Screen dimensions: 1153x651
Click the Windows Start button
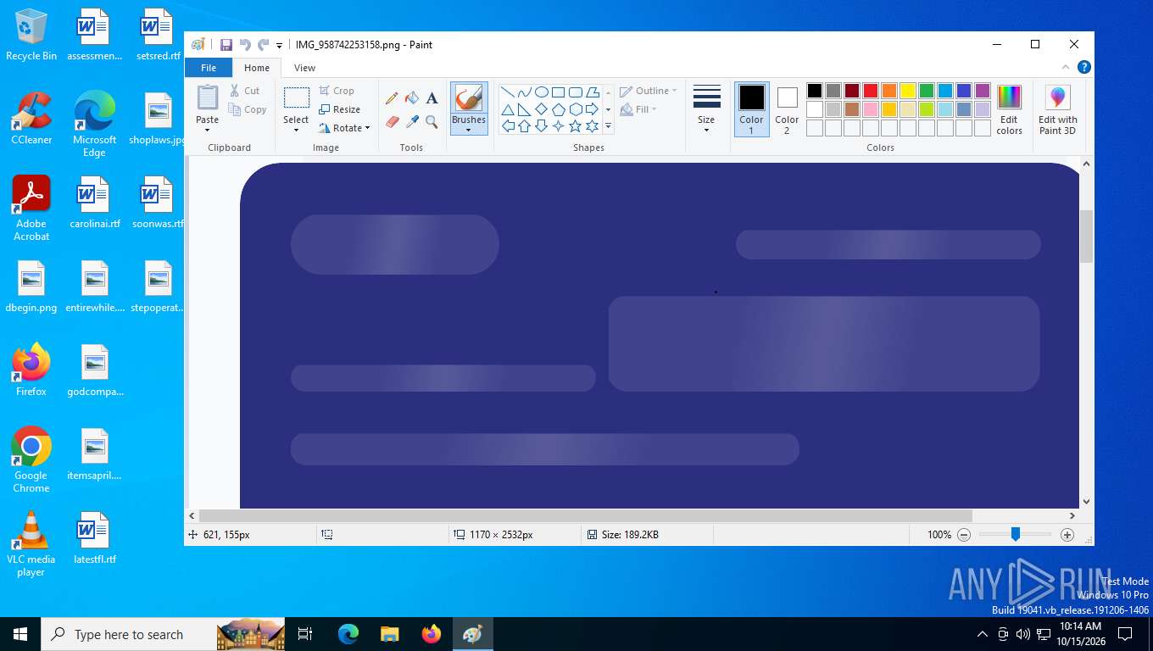click(20, 634)
